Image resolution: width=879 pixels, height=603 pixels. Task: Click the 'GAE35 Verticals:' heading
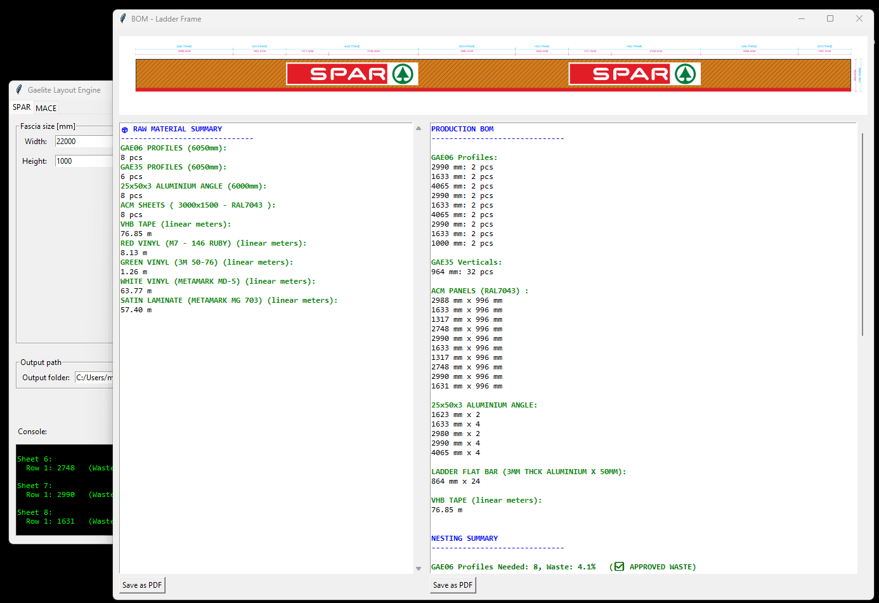click(467, 262)
